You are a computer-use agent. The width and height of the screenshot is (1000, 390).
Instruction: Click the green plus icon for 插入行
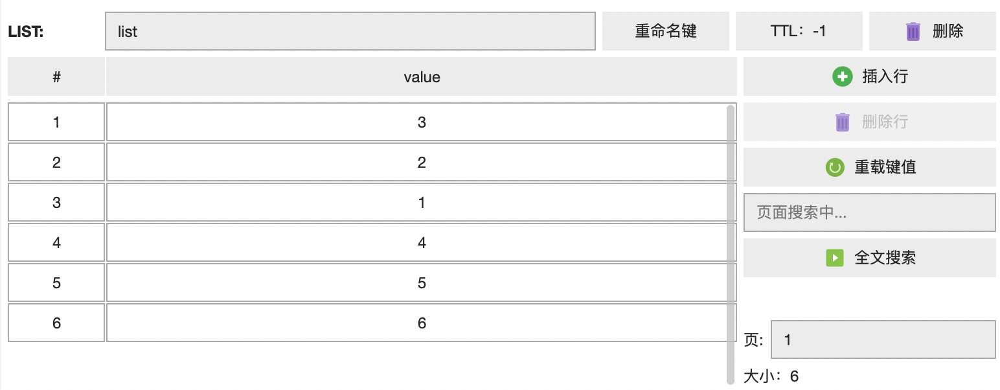coord(842,76)
